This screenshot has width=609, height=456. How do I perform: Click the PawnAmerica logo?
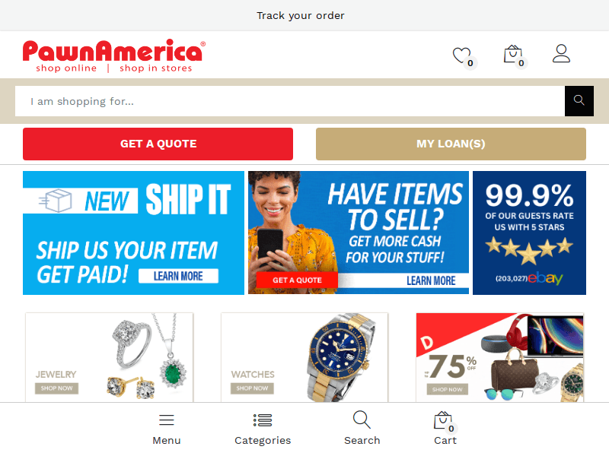pos(113,55)
